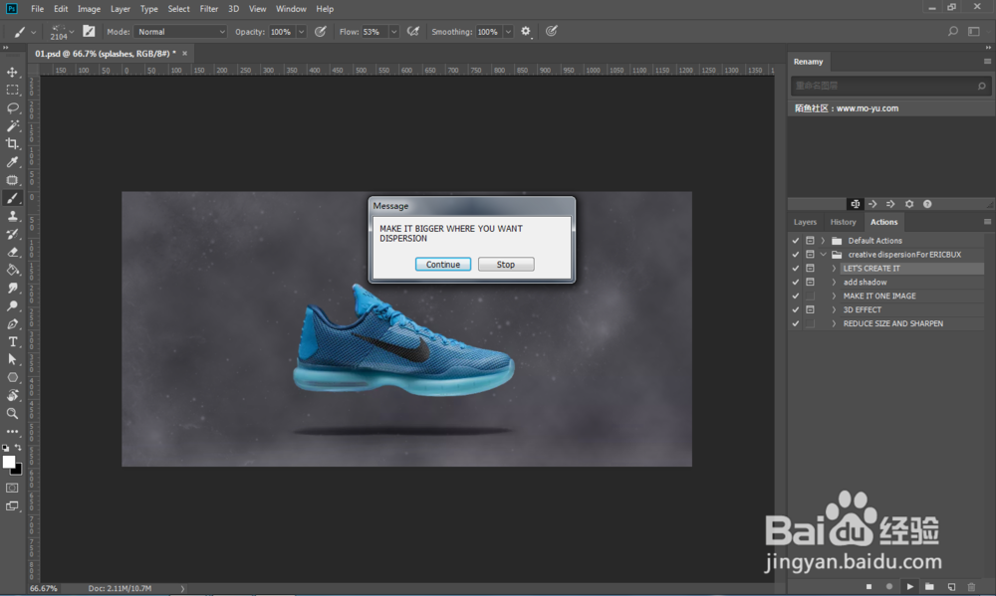This screenshot has width=996, height=596.
Task: Select the History Brush tool
Action: point(12,234)
